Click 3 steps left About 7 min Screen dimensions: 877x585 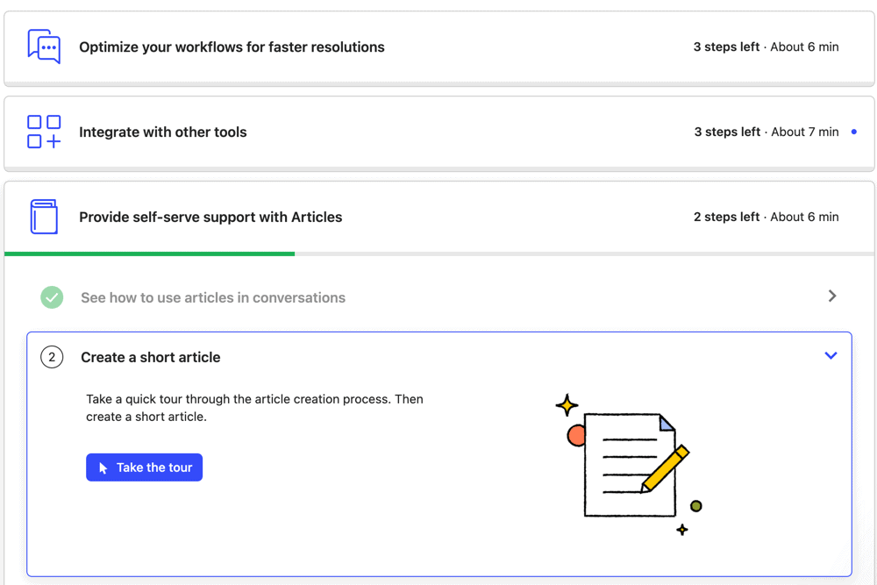[x=766, y=132]
